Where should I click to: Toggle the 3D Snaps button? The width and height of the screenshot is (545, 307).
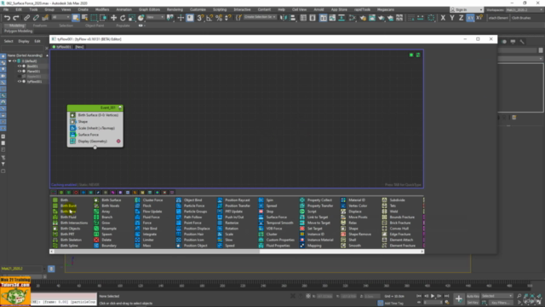click(200, 18)
